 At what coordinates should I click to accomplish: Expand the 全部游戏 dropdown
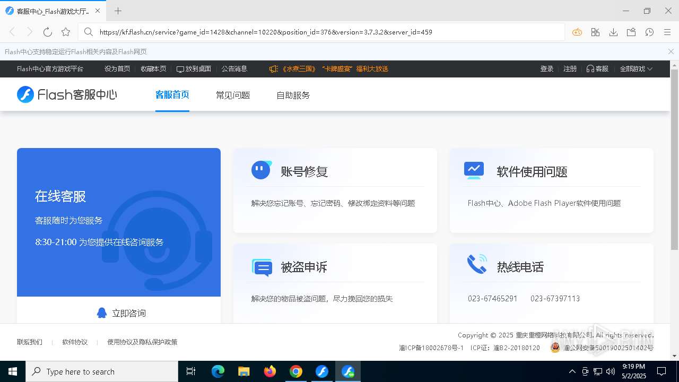coord(636,69)
